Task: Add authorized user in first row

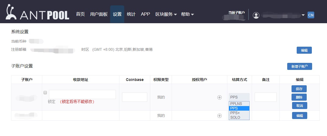Action: pos(220,97)
